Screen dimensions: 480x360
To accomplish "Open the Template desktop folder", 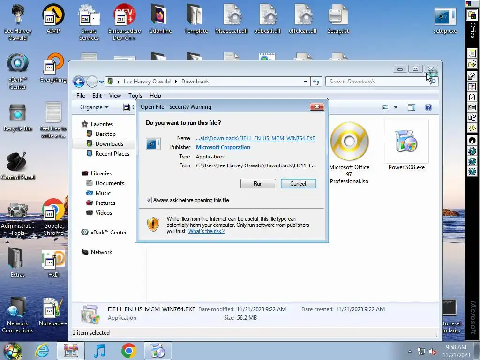I will (196, 19).
